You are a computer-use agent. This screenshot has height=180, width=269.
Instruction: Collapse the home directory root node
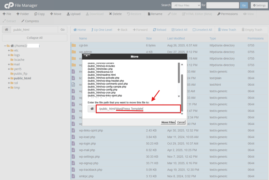click(5, 46)
